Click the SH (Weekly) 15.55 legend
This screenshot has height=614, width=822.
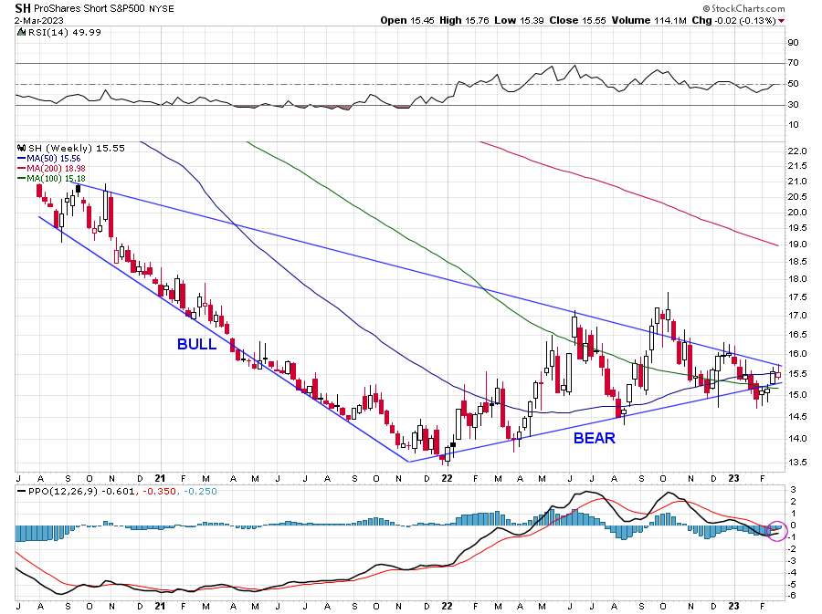coord(77,149)
